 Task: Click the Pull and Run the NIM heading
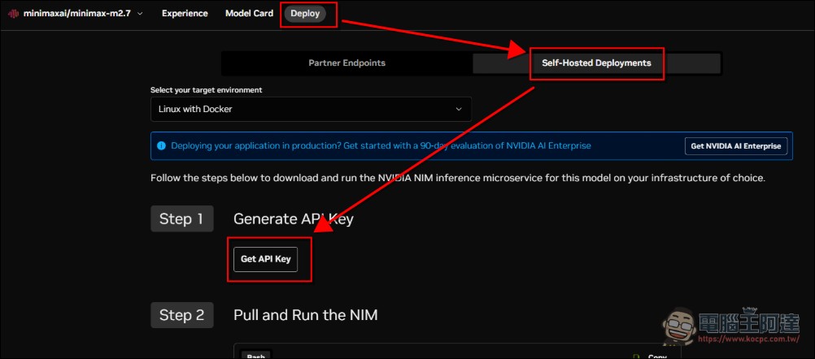click(306, 315)
